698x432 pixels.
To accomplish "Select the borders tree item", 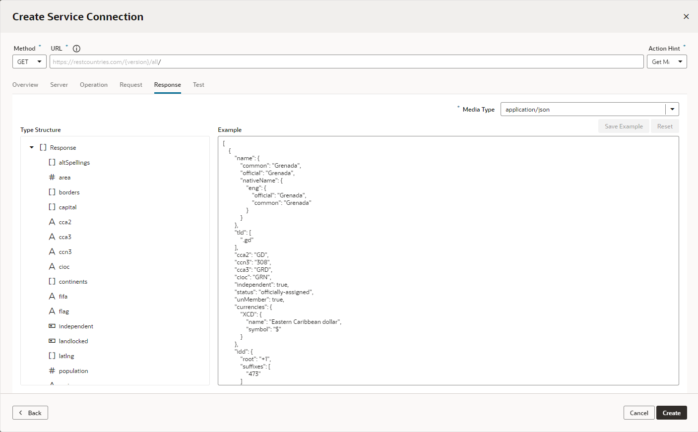I will click(69, 192).
